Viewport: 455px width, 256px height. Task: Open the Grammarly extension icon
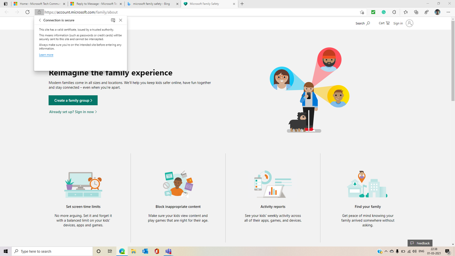(x=383, y=12)
